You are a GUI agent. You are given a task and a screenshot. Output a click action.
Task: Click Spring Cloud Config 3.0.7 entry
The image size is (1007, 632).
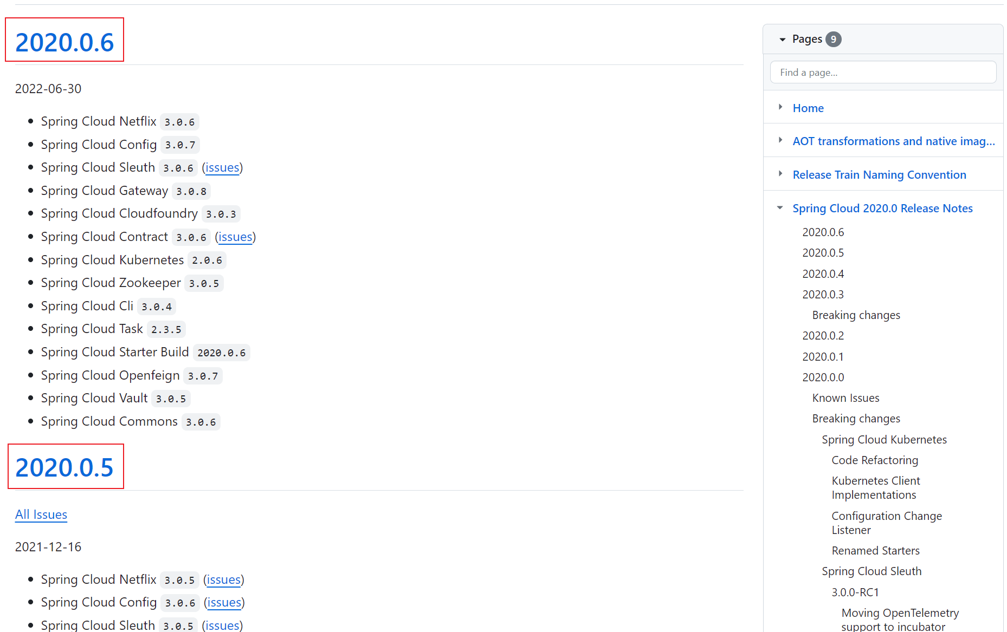point(120,145)
